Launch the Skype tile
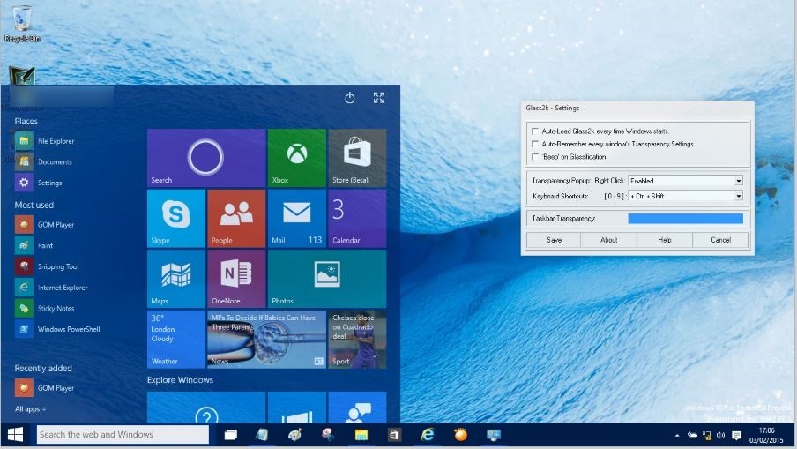797x449 pixels. (x=175, y=218)
